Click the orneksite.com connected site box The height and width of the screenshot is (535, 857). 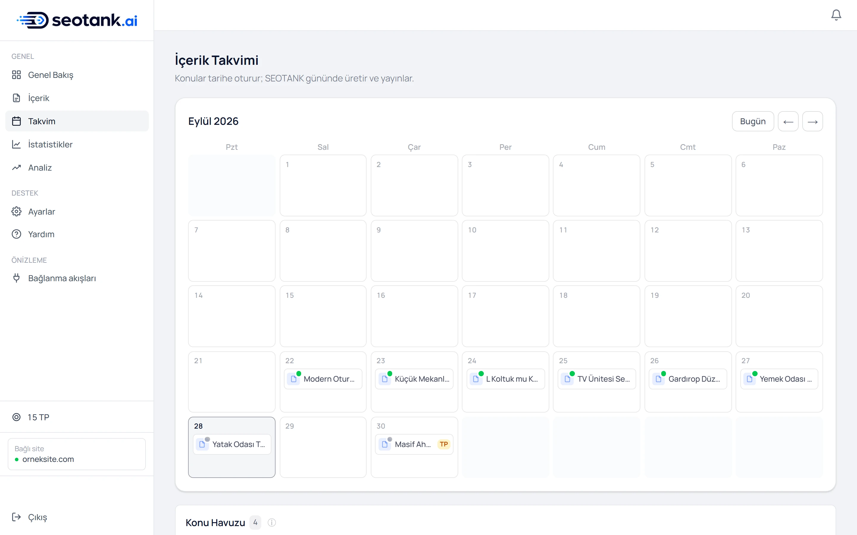coord(77,454)
